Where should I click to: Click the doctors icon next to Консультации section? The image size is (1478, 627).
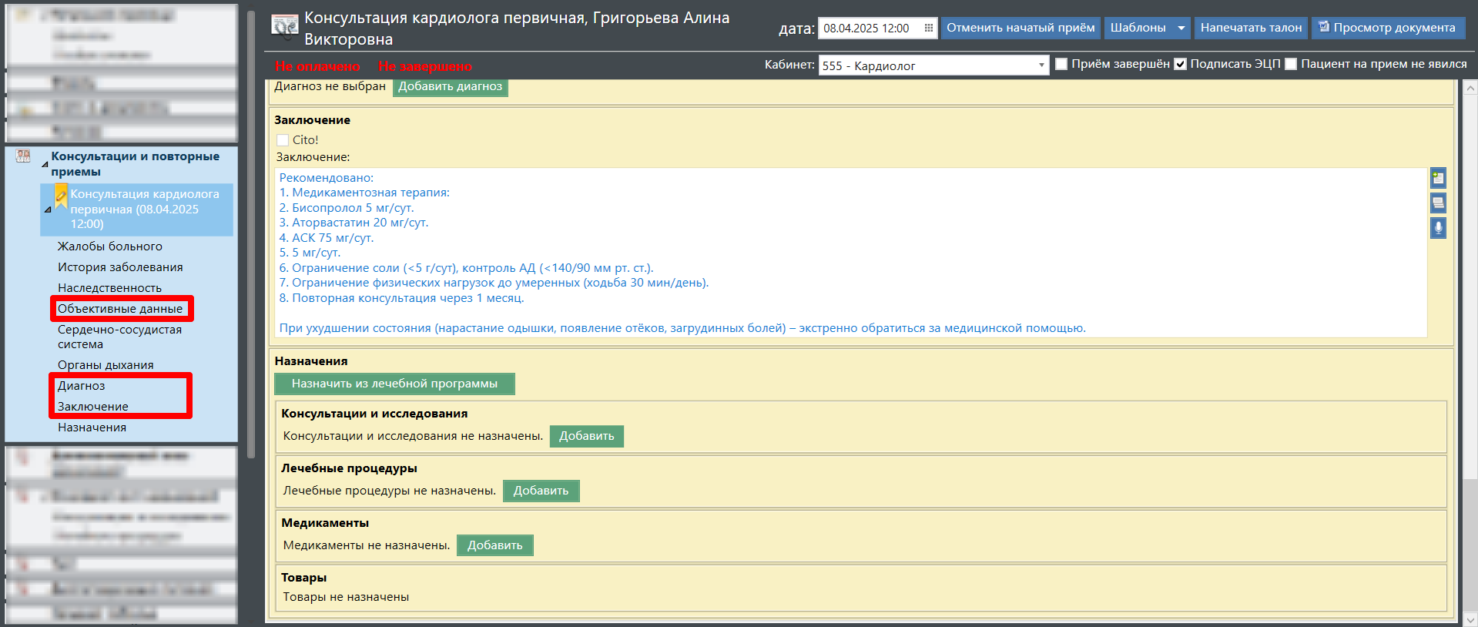click(23, 156)
